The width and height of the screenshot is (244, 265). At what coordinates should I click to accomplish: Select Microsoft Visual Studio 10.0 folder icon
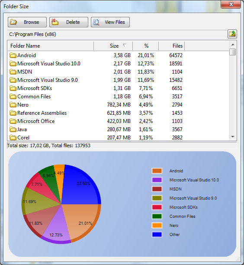pos(13,64)
